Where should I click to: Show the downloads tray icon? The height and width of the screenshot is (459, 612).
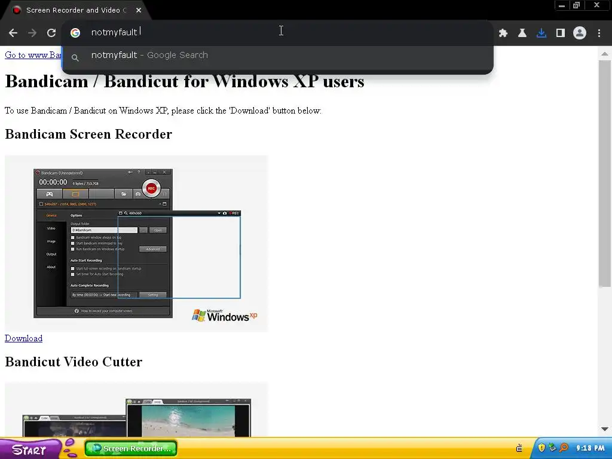point(541,33)
